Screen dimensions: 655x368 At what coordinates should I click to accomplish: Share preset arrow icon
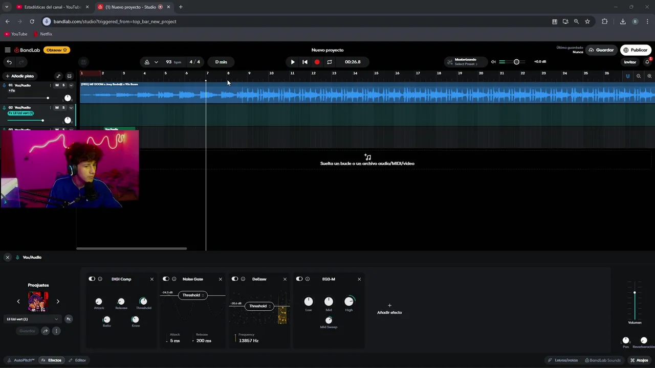coord(45,331)
